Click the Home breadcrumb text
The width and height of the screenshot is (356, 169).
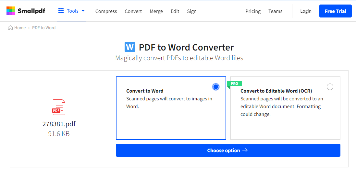[20, 28]
